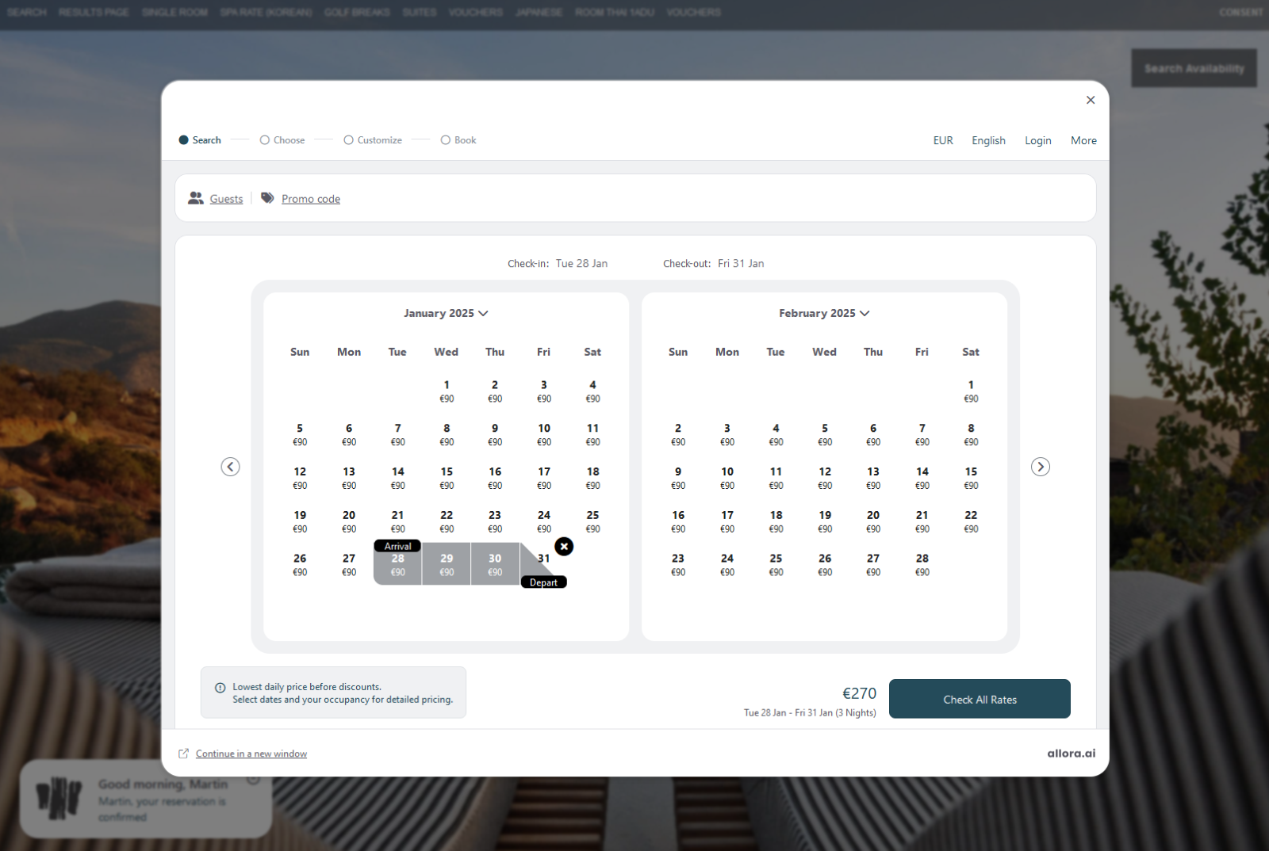1269x851 pixels.
Task: Open the Promo code link
Action: point(311,199)
